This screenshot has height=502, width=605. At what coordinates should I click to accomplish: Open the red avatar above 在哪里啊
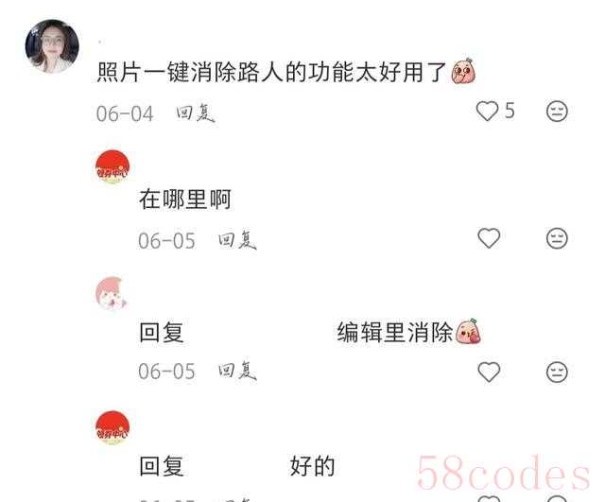point(112,166)
